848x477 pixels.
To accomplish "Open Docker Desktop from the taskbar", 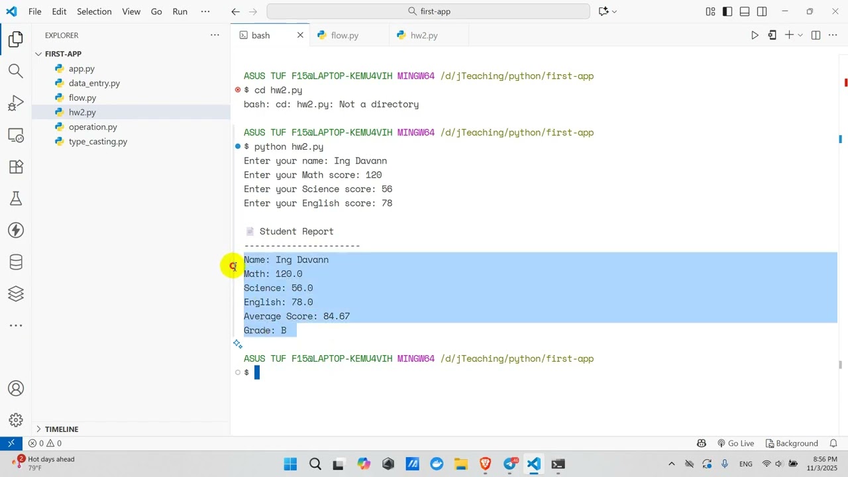I will pyautogui.click(x=437, y=464).
